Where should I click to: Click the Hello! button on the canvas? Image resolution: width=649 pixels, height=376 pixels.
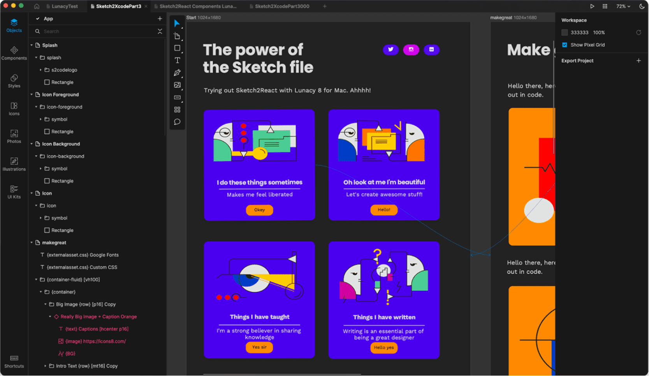[384, 210]
